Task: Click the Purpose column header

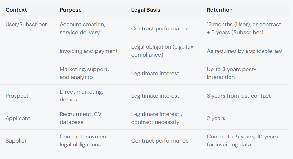Action: coord(70,10)
